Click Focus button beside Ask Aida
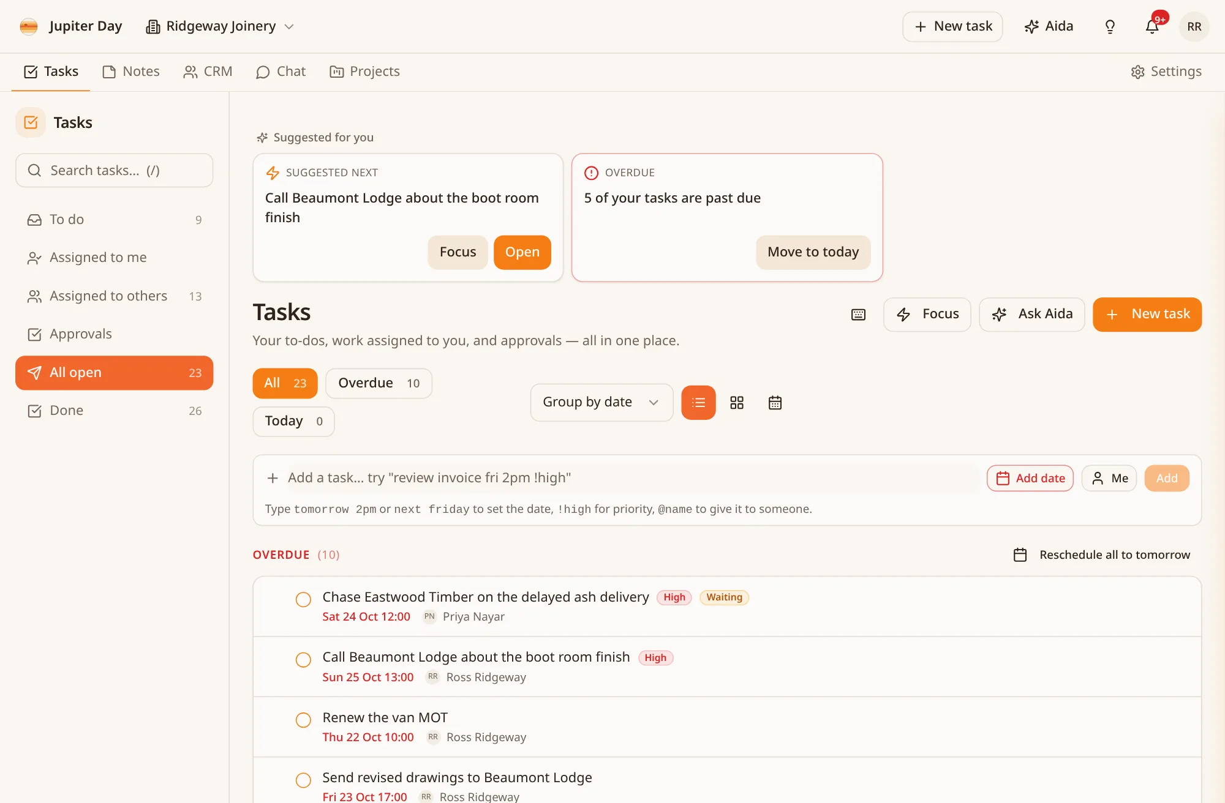Screen dimensions: 1225x803 (927, 315)
